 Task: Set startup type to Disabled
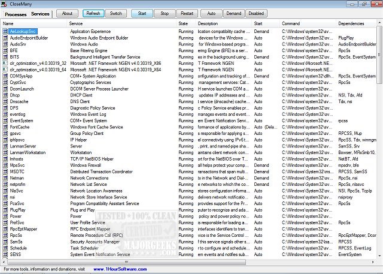click(256, 13)
